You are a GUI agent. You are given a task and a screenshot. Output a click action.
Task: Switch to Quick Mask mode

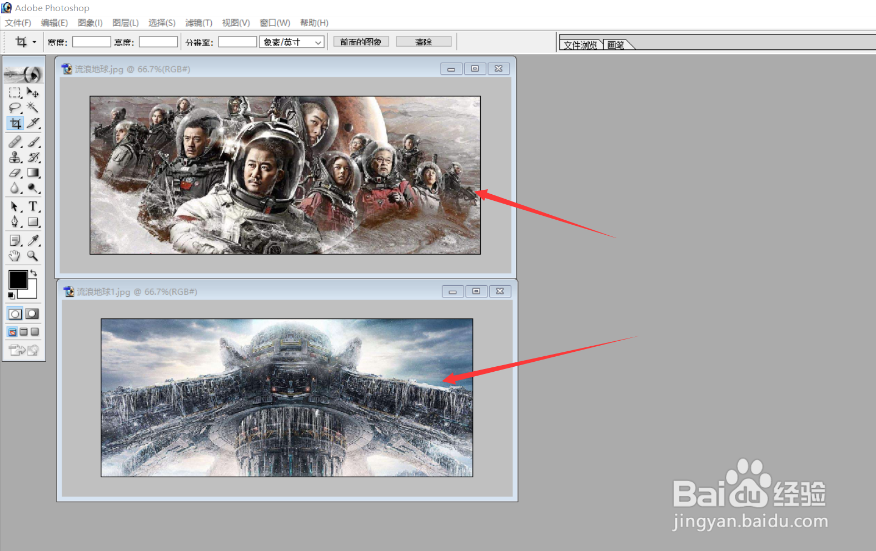pos(32,314)
